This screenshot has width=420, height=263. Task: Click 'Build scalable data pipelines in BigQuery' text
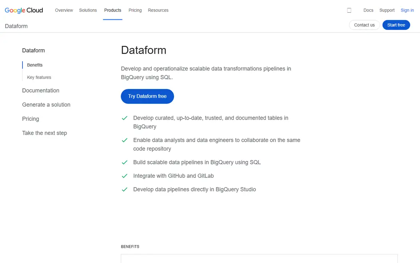[x=197, y=162]
